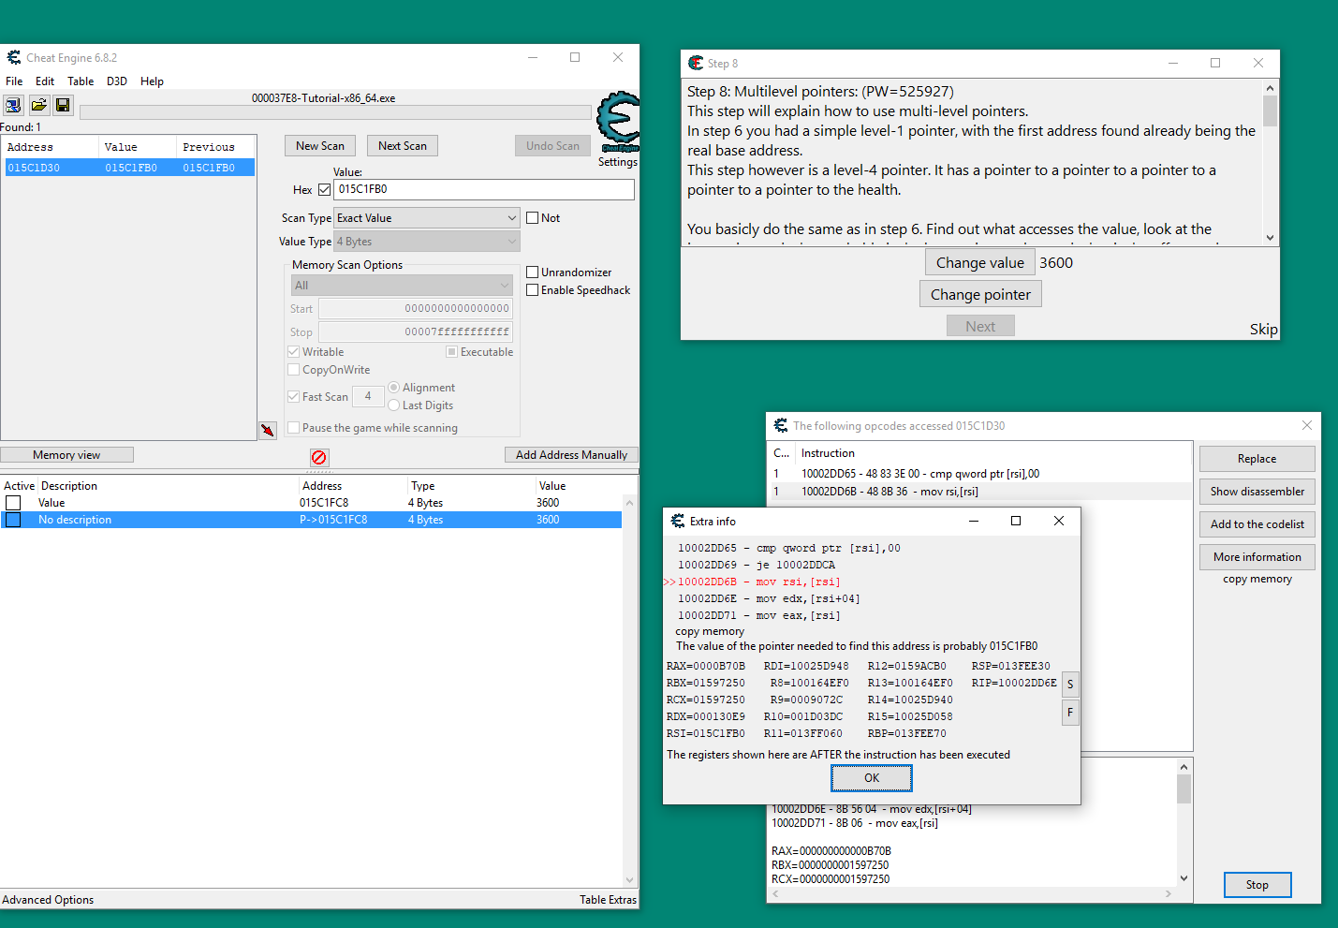Select the mov rsi,[rsi] opcode row

click(x=980, y=492)
